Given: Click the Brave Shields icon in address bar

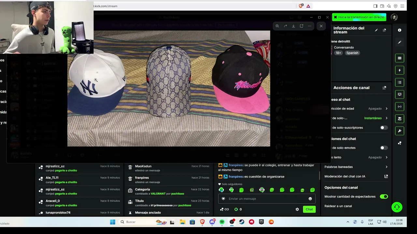Looking at the screenshot, I should [301, 6].
